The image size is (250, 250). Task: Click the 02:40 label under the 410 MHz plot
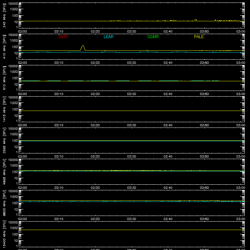click(x=168, y=63)
